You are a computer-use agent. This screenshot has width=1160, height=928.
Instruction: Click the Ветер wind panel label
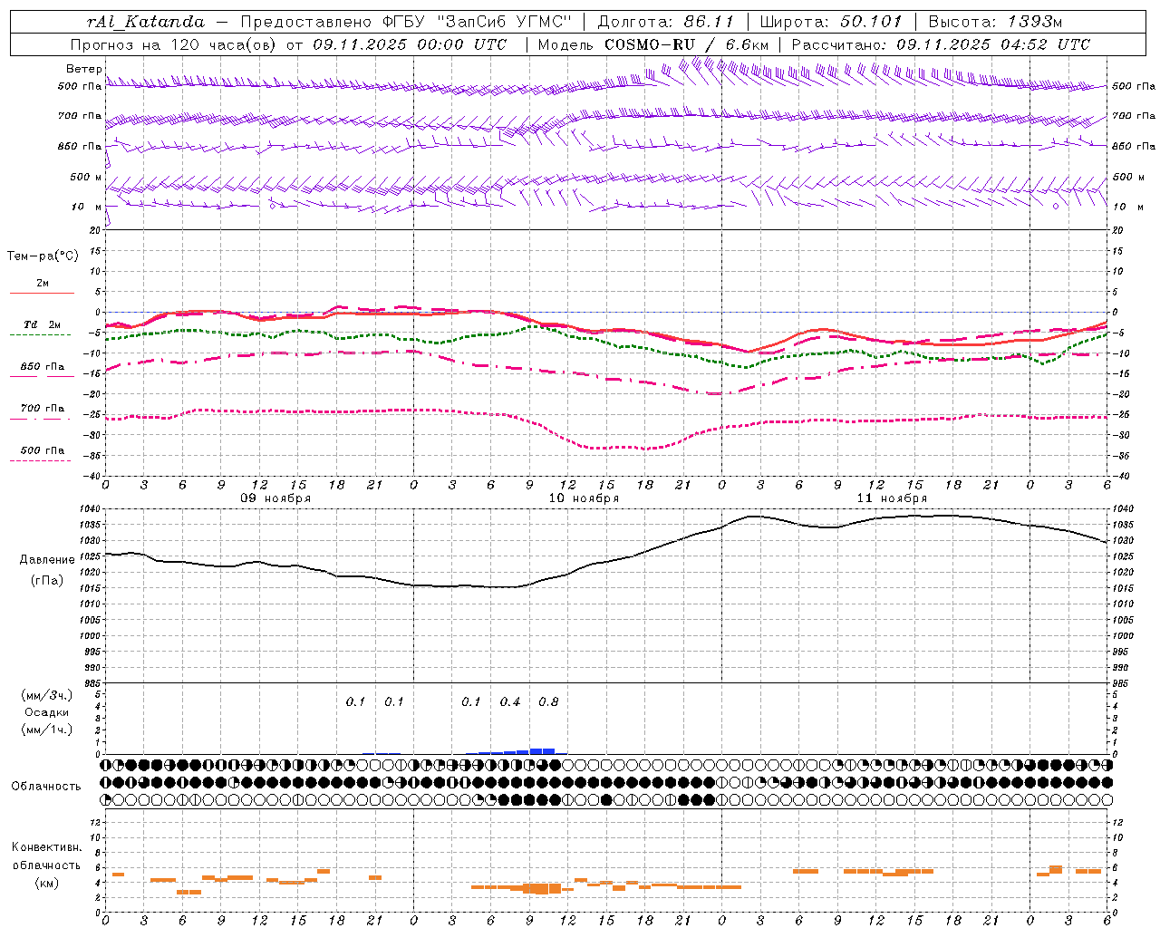83,69
